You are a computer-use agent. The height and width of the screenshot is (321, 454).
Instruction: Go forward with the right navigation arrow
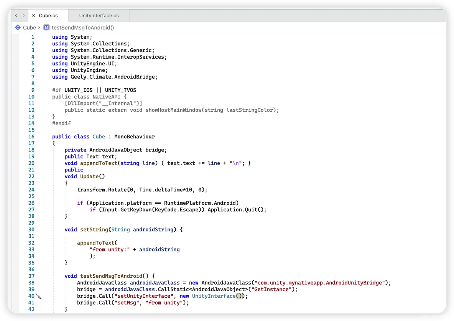pos(23,15)
